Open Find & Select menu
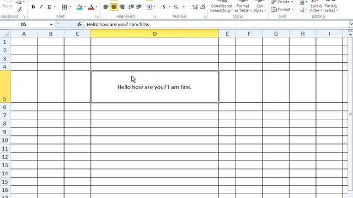Screen dimensions: 353x198 point(331,7)
